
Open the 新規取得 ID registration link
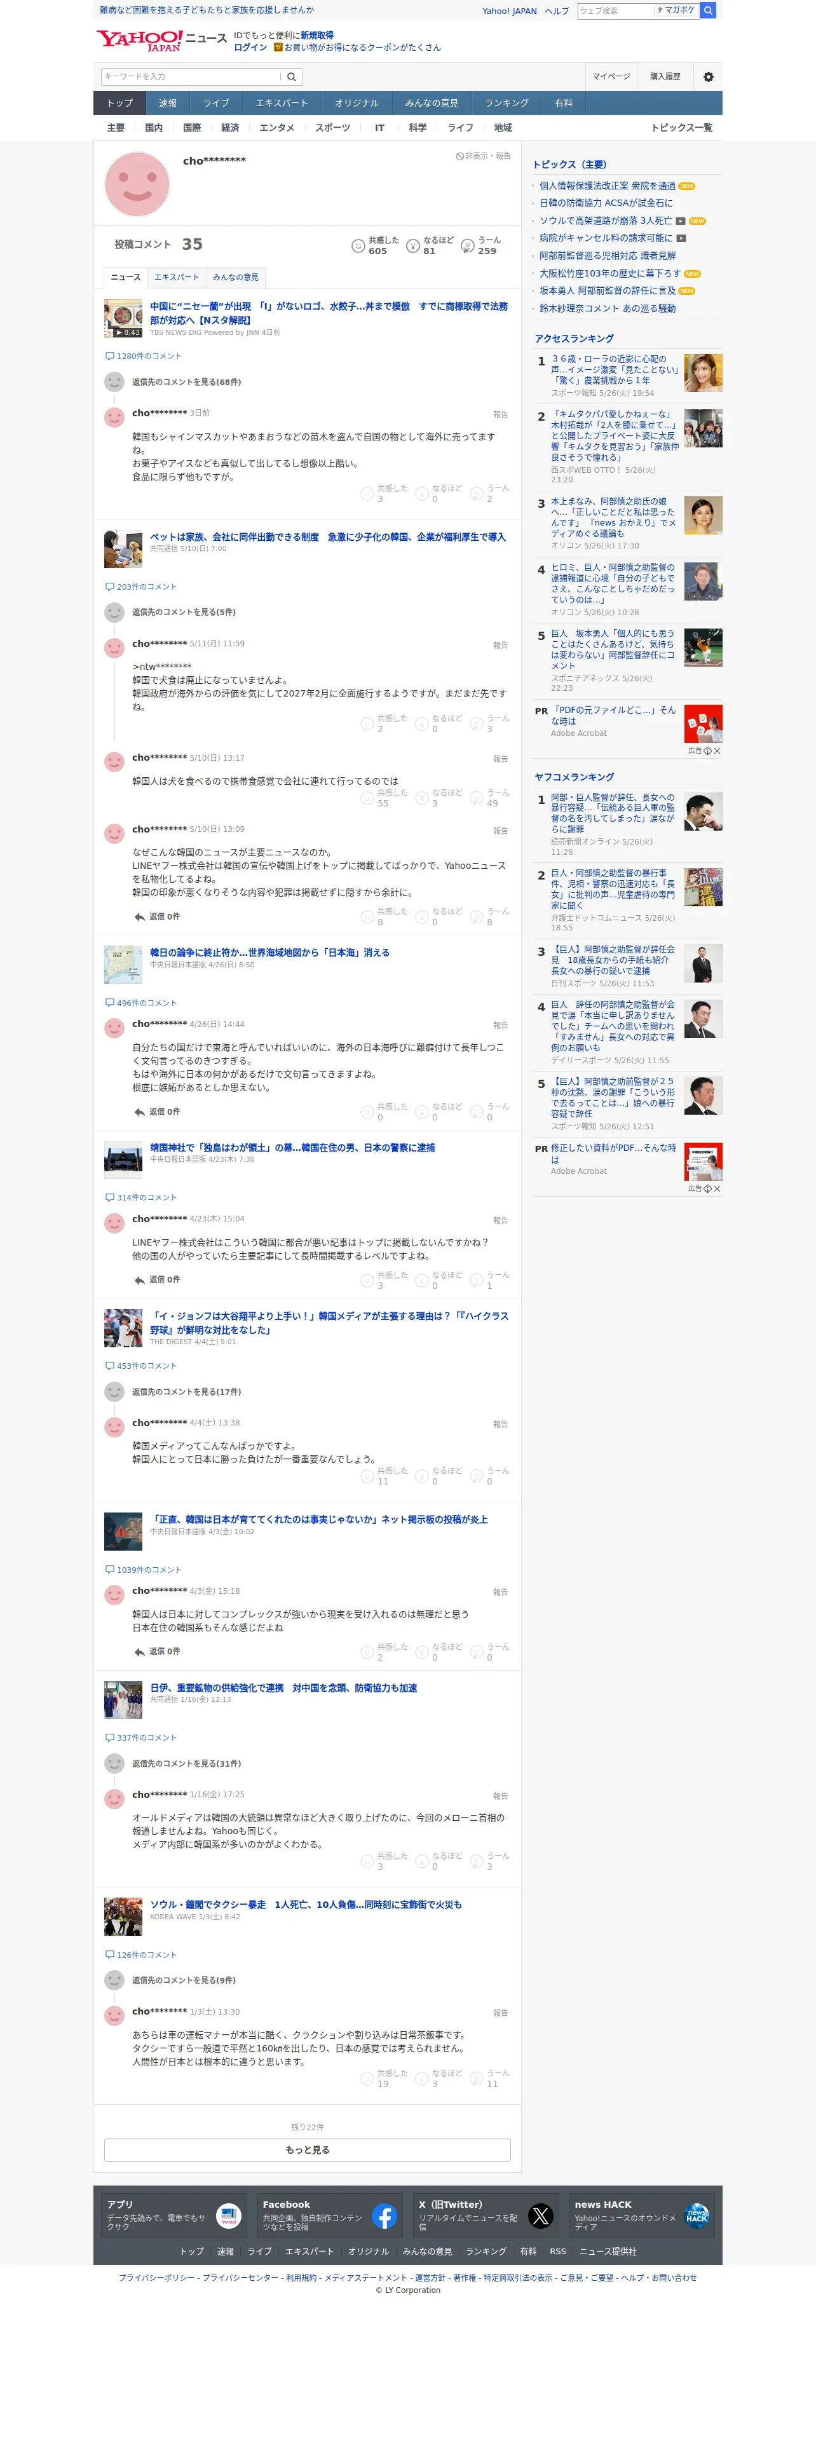click(317, 35)
